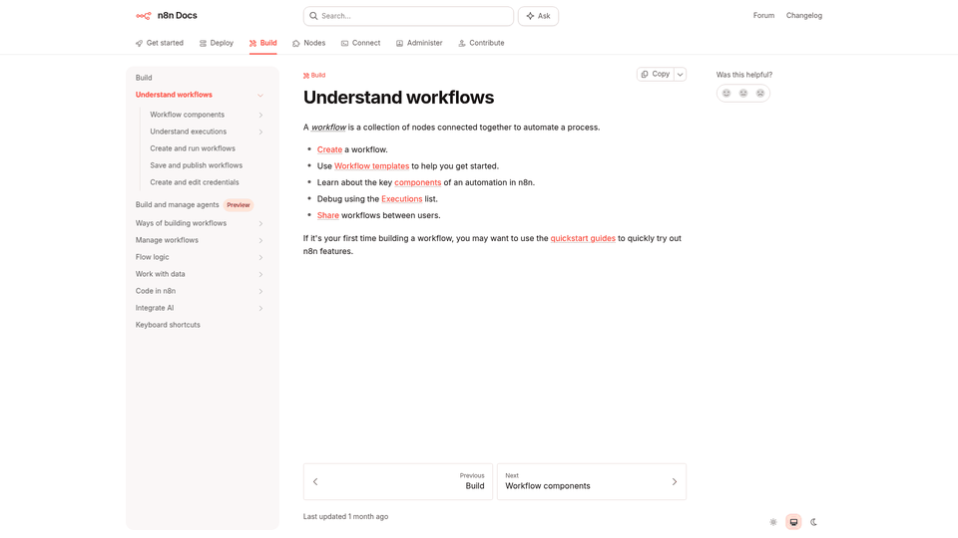This screenshot has height=538, width=958.
Task: Open Create and edit credentials page
Action: (195, 183)
